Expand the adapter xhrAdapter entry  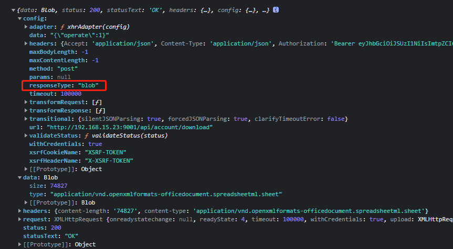[26, 27]
